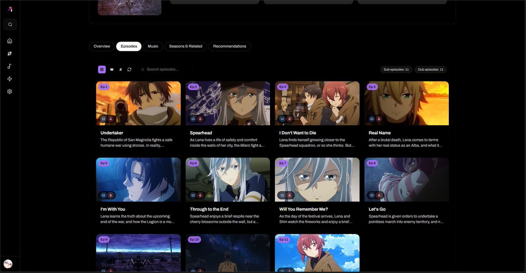Switch episodes to number-only view
Screen dimensions: 526x273
[121, 69]
